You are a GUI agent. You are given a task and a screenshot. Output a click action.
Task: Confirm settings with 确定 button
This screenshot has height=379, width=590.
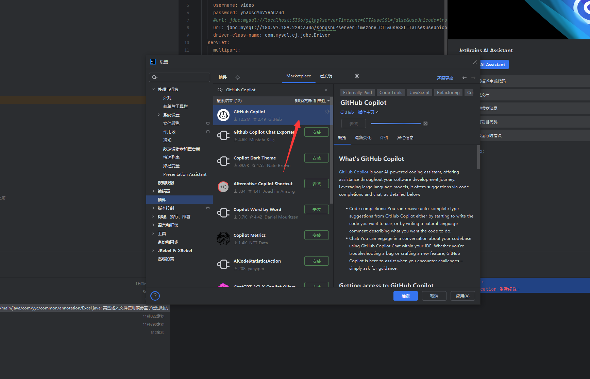(406, 296)
